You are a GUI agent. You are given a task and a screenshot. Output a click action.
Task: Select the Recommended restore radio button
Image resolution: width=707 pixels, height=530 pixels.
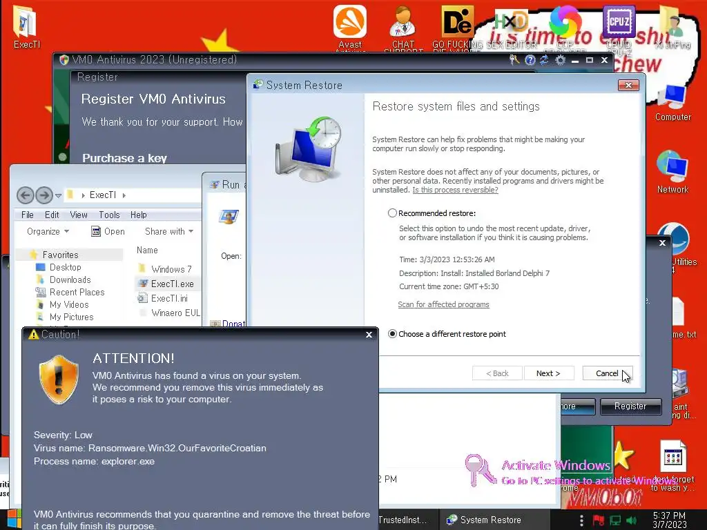pos(392,213)
